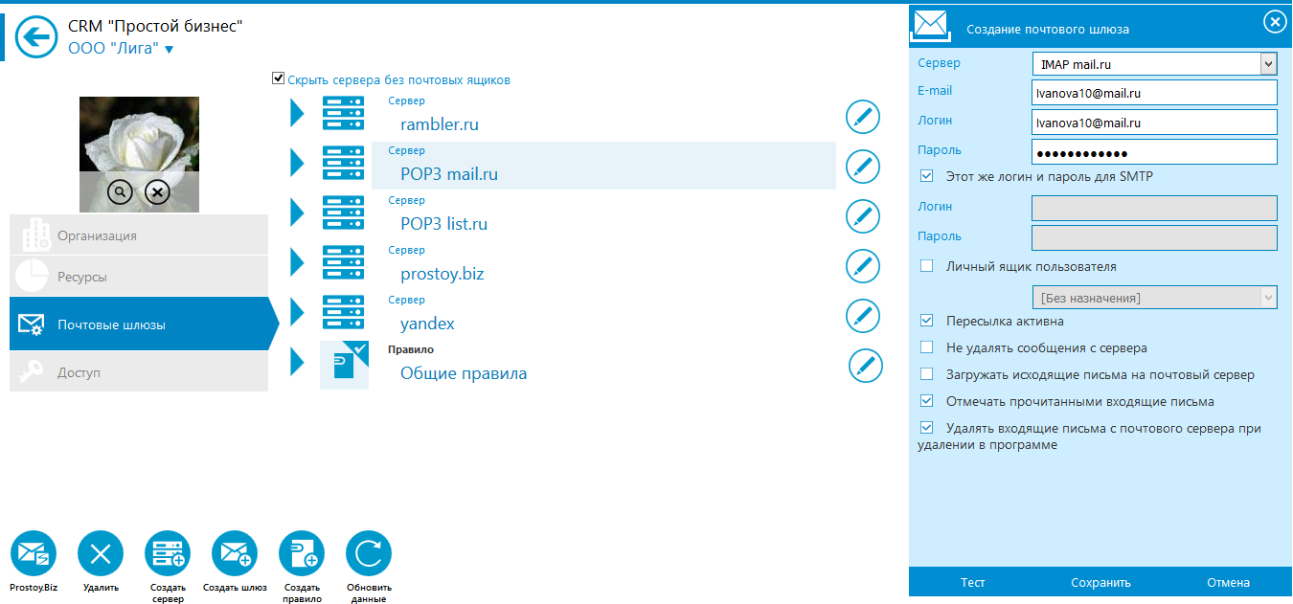Select the POP3 mail.ru server row
The image size is (1293, 604).
point(603,166)
